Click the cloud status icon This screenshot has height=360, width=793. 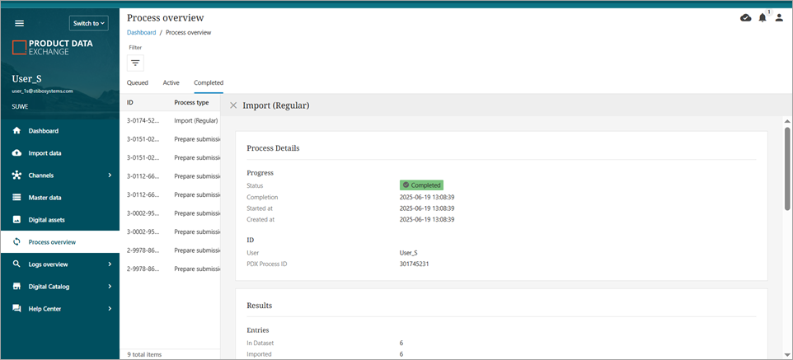point(746,17)
